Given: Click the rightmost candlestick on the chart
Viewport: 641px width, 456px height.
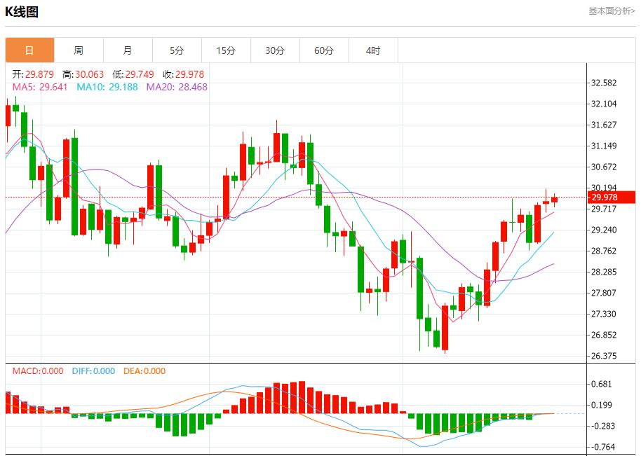Looking at the screenshot, I should (x=554, y=200).
